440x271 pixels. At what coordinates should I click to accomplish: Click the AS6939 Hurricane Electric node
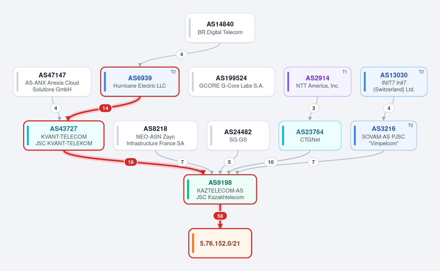[x=140, y=82]
